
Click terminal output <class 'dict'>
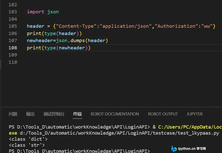tap(28, 139)
